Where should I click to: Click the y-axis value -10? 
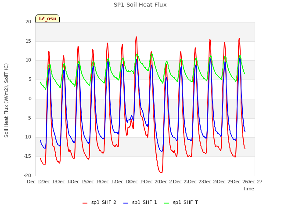click(x=27, y=137)
